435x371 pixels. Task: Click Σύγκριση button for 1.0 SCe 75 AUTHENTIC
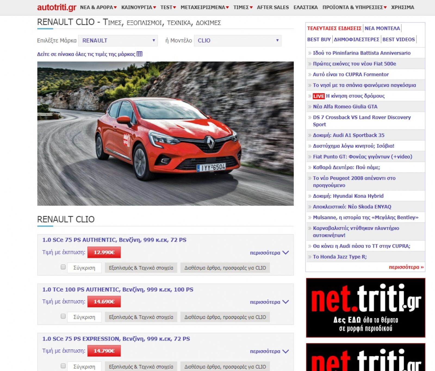pos(84,268)
